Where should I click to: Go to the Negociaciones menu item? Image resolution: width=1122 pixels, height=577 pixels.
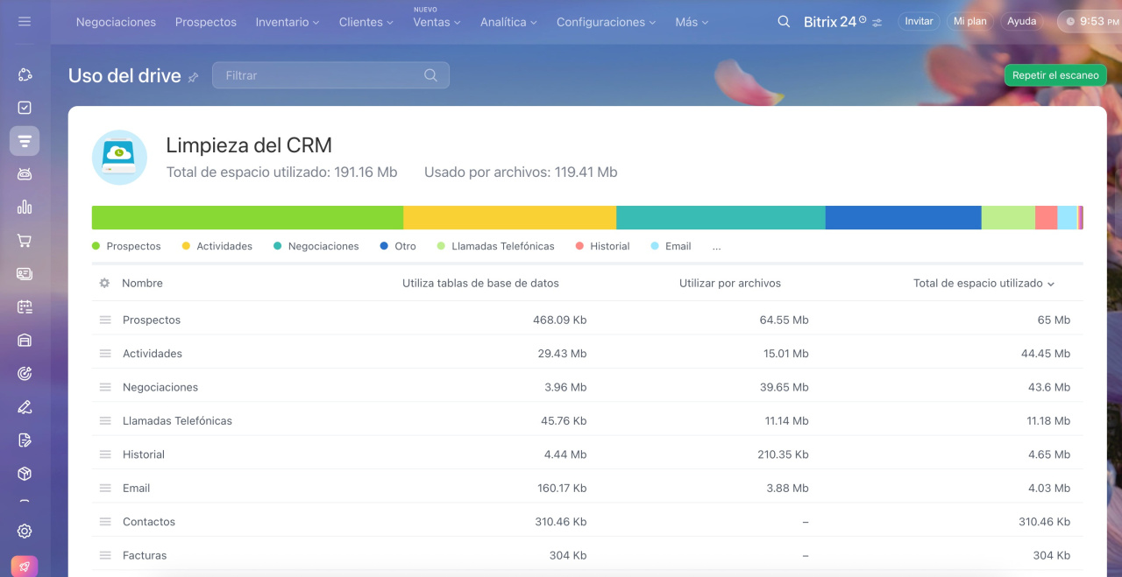click(x=116, y=23)
